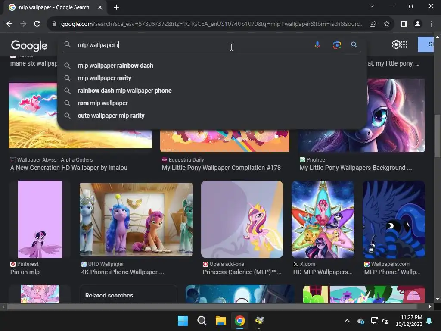Click the browser back arrow

(9, 24)
